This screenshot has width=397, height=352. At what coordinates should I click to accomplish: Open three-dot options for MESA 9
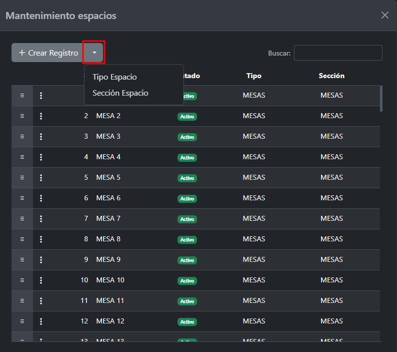click(x=41, y=260)
